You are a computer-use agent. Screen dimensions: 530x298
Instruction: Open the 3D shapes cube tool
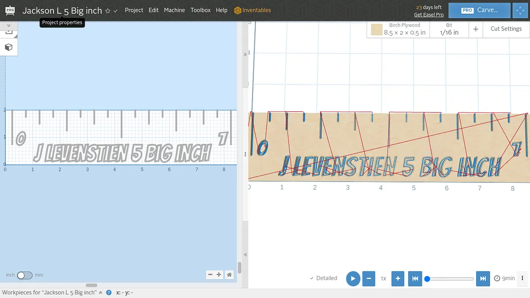click(8, 47)
